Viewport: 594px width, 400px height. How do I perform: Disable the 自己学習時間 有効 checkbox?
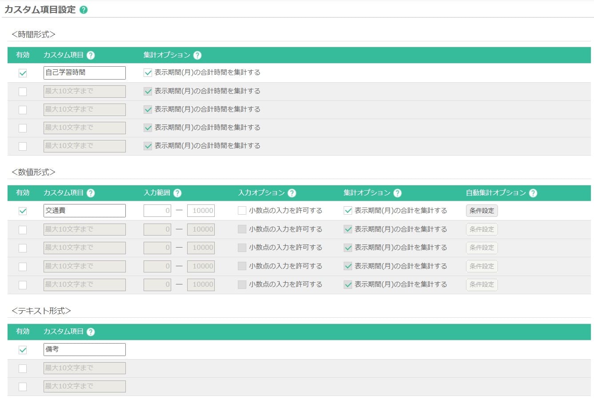(x=23, y=73)
